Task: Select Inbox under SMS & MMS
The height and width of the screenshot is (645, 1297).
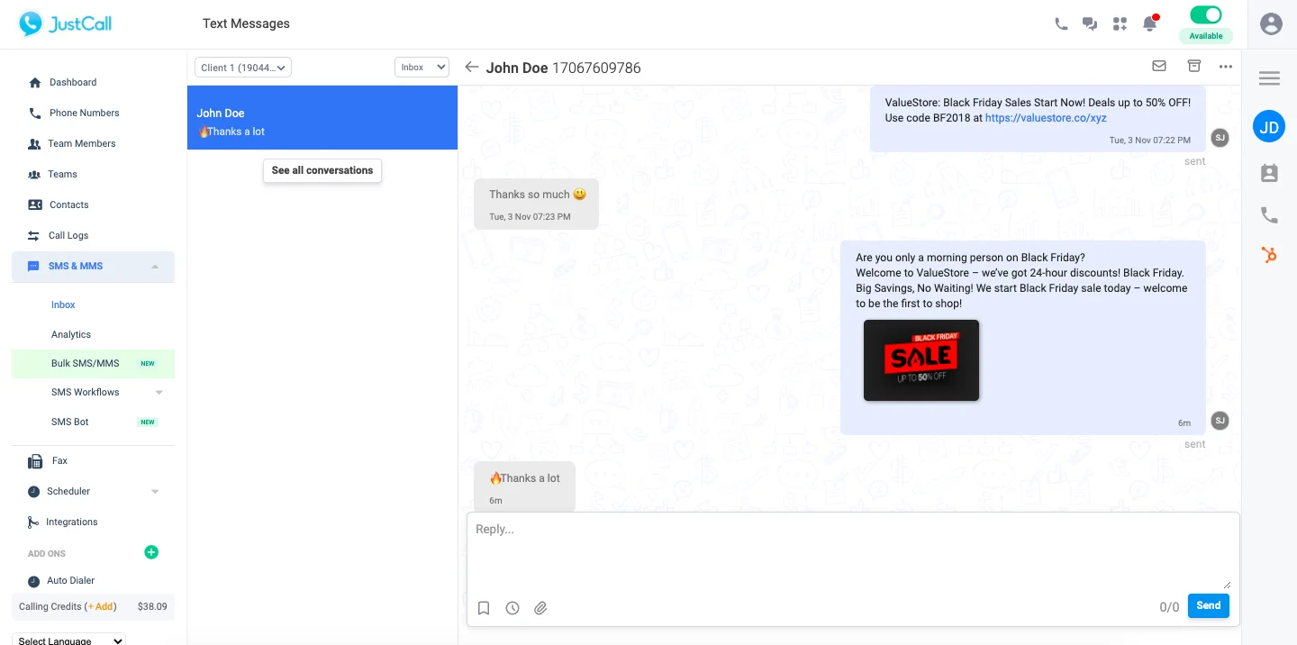Action: [x=63, y=304]
